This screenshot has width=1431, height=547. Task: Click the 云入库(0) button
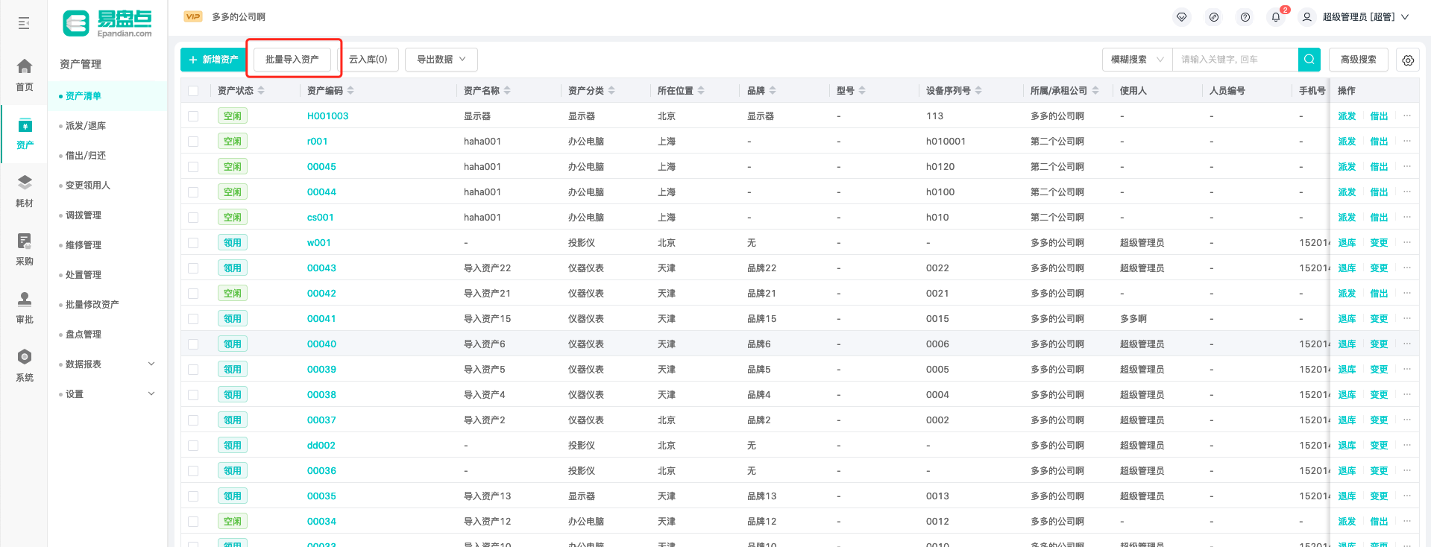click(368, 60)
